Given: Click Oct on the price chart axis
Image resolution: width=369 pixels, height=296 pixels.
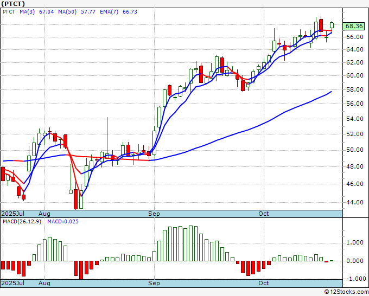Looking at the screenshot, I should [x=263, y=214].
